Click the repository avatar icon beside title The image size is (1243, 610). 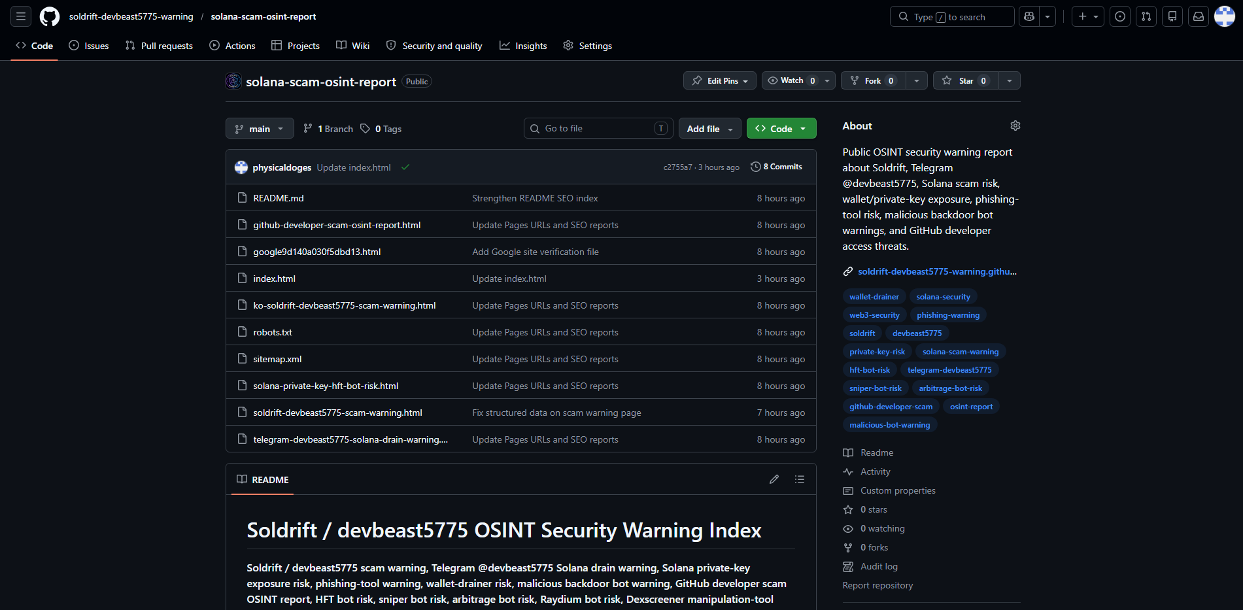pyautogui.click(x=233, y=81)
